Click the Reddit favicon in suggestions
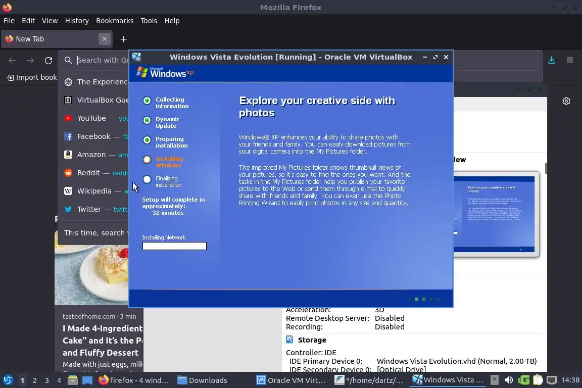Screen dimensions: 582x388 coord(68,173)
